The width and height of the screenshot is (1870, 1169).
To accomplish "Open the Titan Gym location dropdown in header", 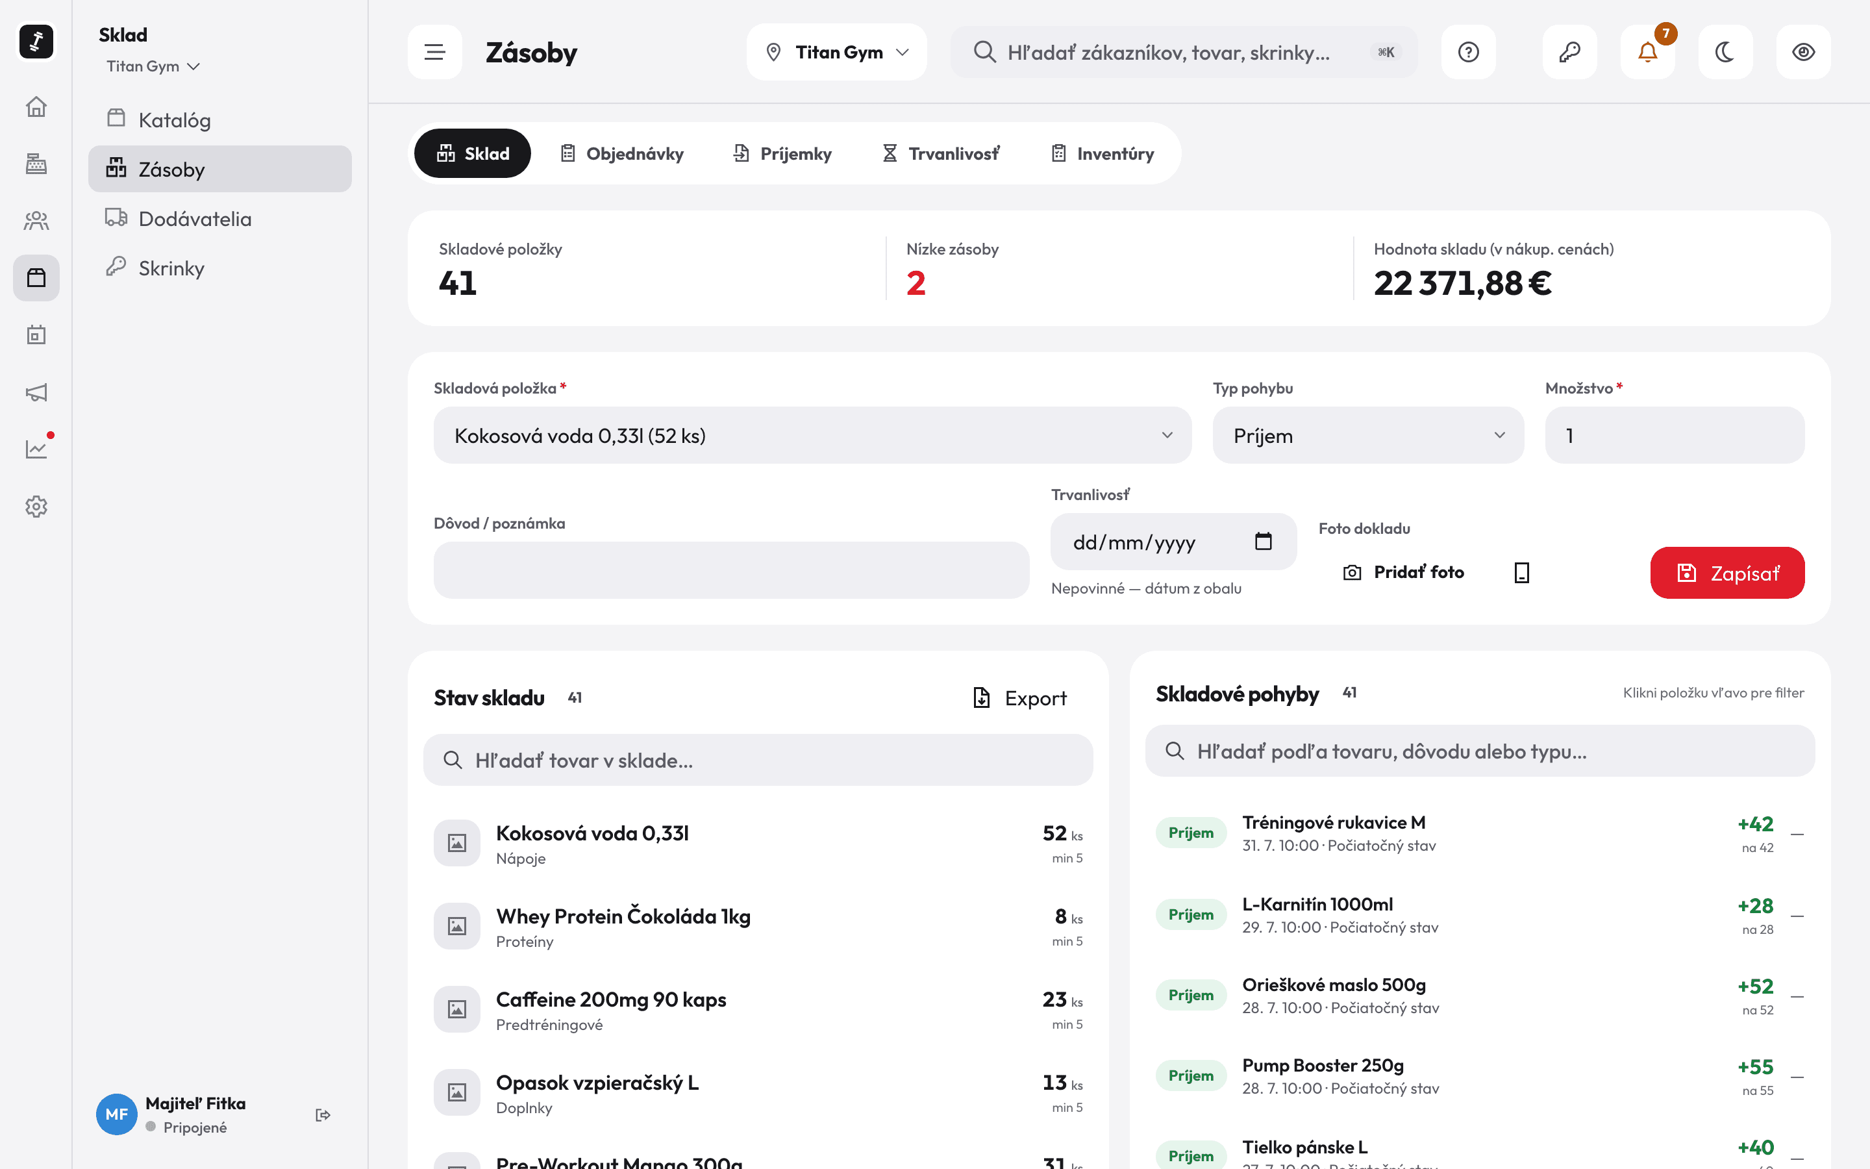I will [837, 52].
